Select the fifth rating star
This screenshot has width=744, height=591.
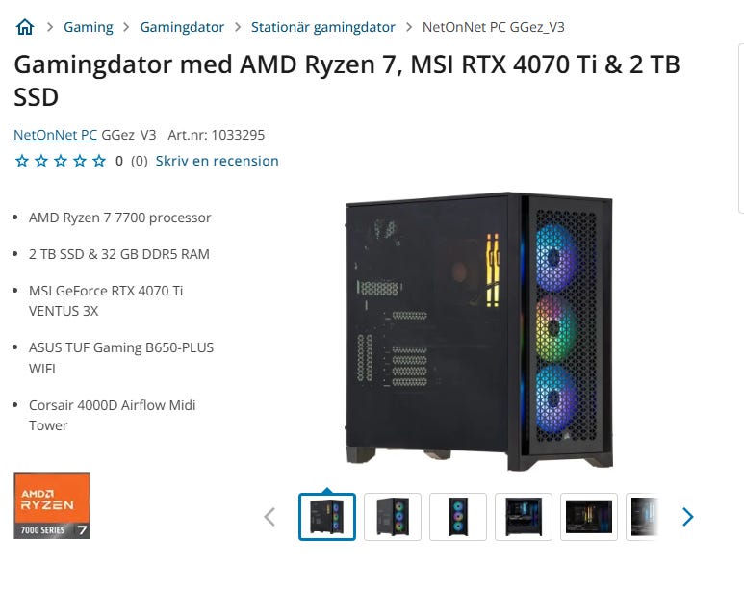[99, 161]
